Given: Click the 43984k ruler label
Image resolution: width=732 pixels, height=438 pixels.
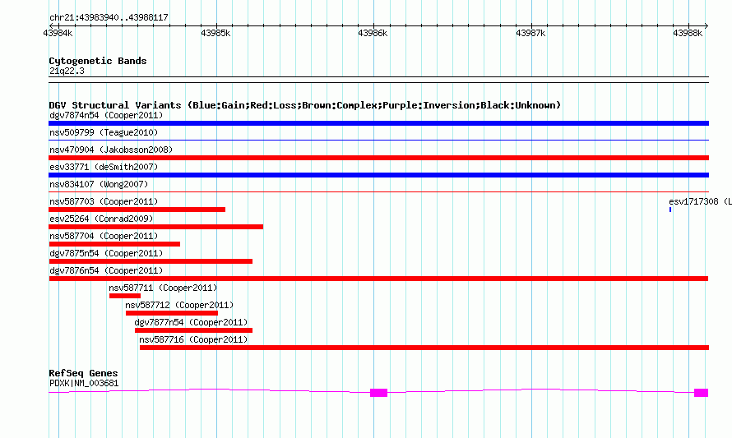Looking at the screenshot, I should pos(58,33).
